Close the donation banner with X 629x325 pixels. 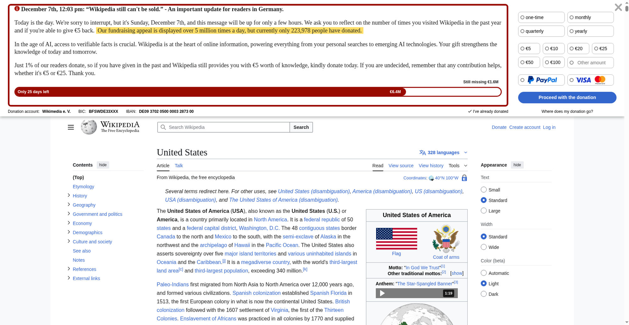point(618,7)
